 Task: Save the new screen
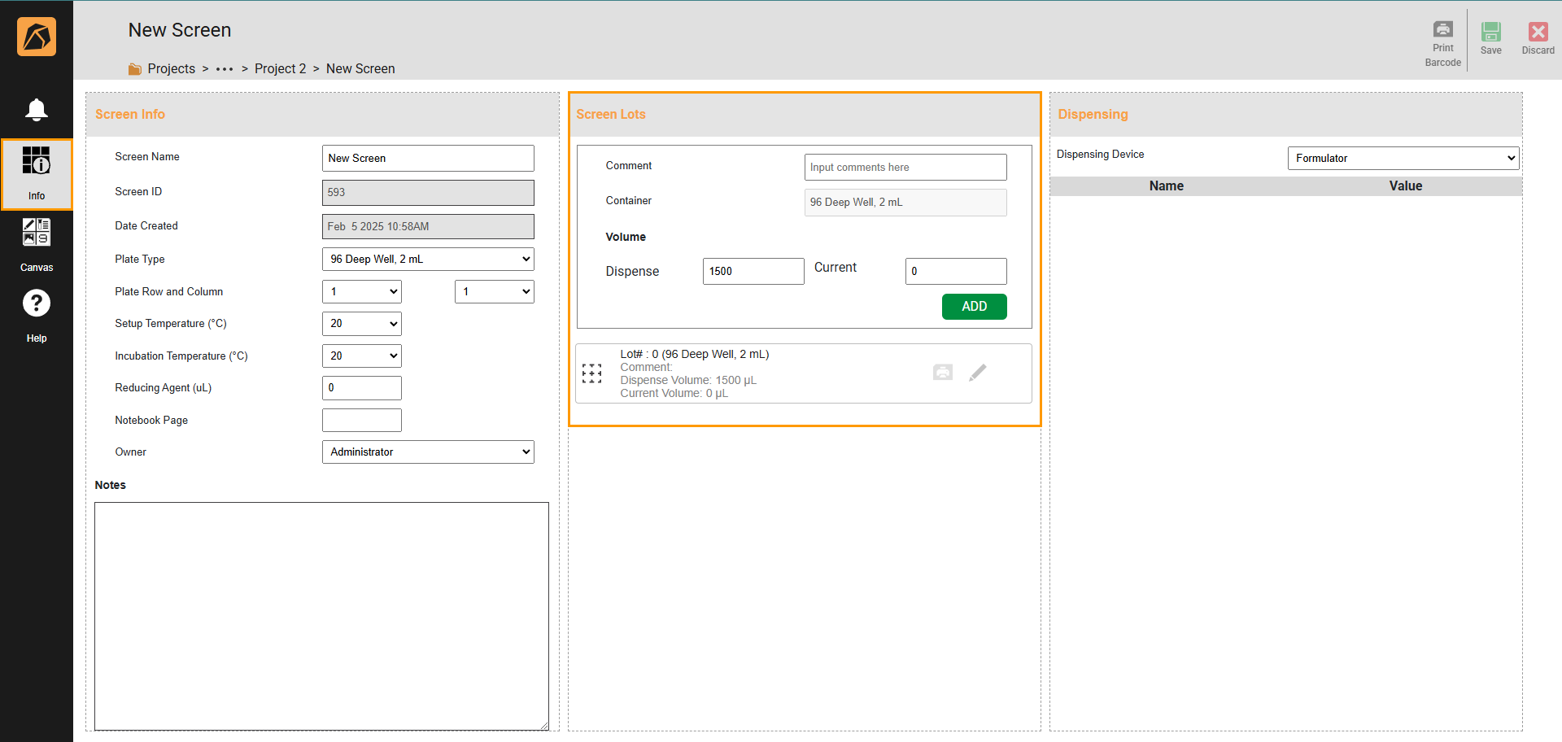coord(1491,33)
